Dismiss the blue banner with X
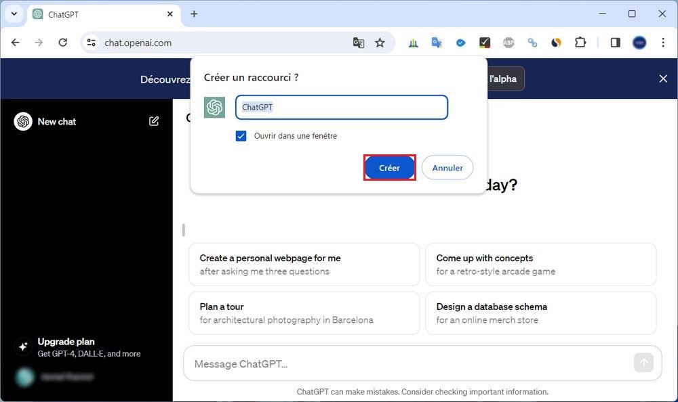 (663, 79)
